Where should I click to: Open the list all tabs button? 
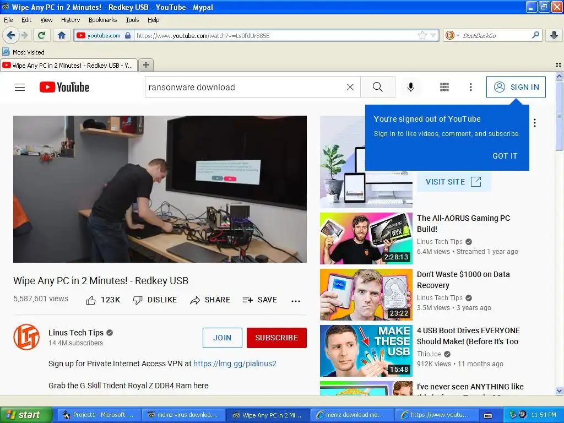point(558,65)
